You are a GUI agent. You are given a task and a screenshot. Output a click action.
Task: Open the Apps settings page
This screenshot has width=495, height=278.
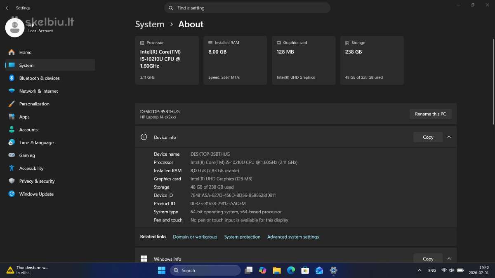(x=50, y=117)
